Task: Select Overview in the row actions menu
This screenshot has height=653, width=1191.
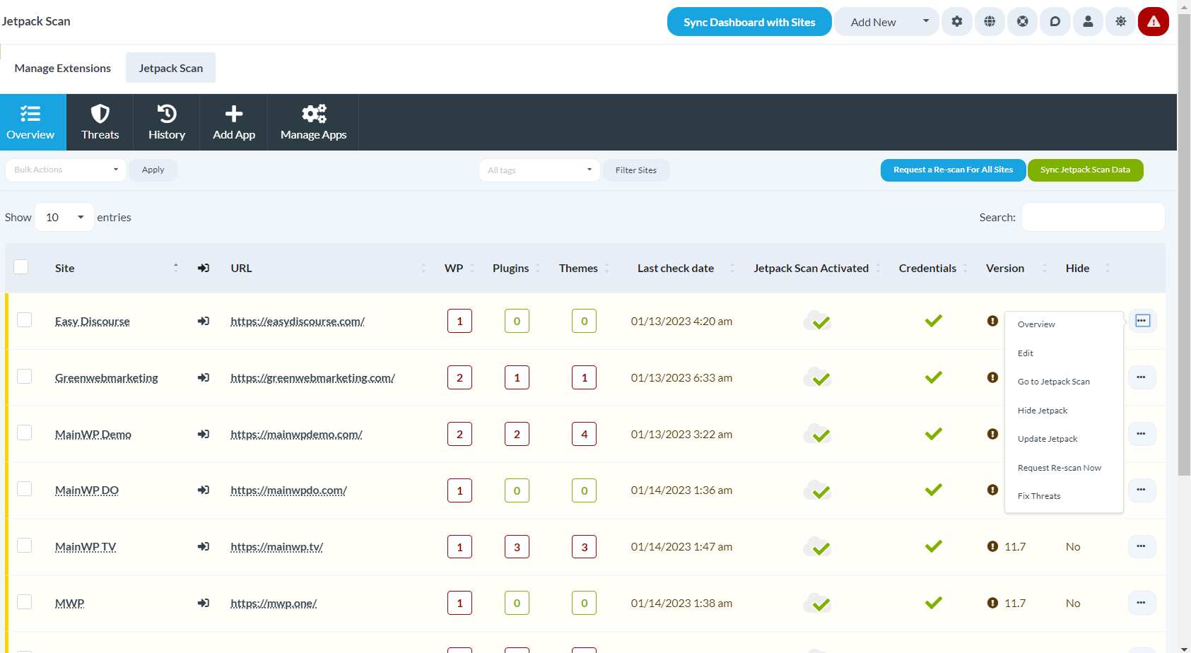Action: tap(1064, 324)
